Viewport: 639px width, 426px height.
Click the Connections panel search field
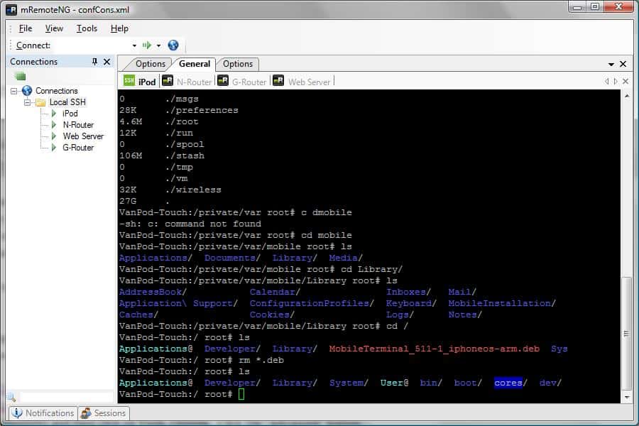[x=65, y=398]
